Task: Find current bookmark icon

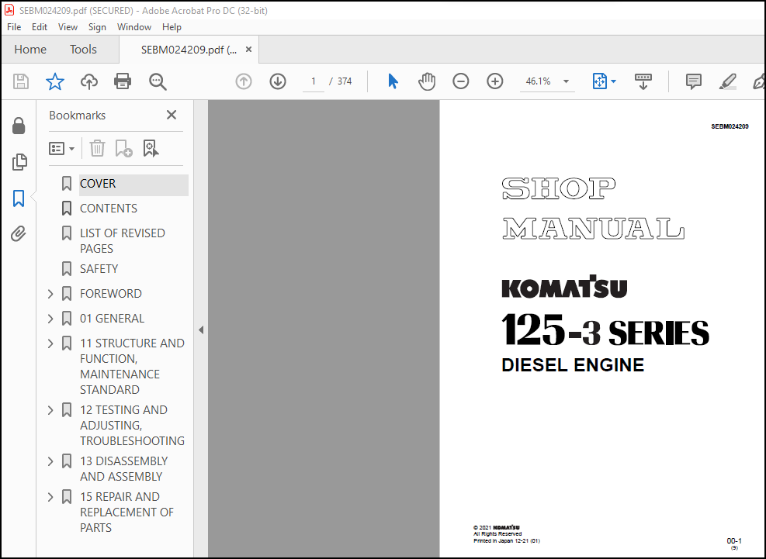Action: pos(151,148)
